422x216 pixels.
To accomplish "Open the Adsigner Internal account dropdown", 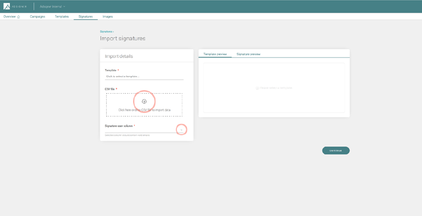I will tap(53, 6).
